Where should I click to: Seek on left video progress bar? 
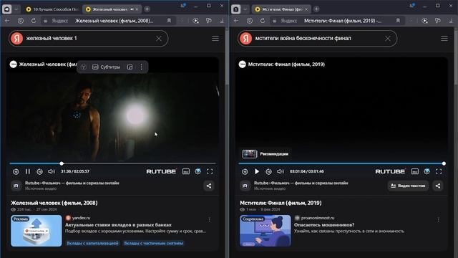click(x=112, y=163)
